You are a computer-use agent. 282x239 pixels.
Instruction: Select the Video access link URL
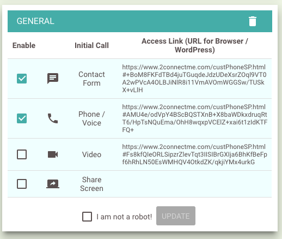coord(195,154)
